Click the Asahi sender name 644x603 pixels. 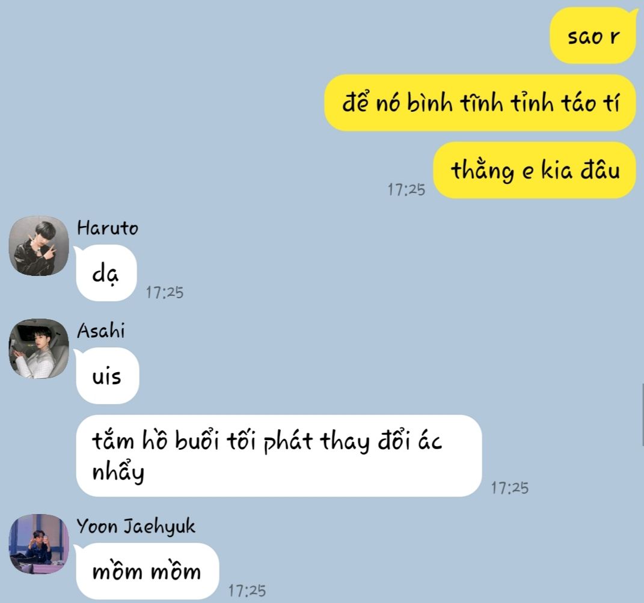pyautogui.click(x=100, y=330)
